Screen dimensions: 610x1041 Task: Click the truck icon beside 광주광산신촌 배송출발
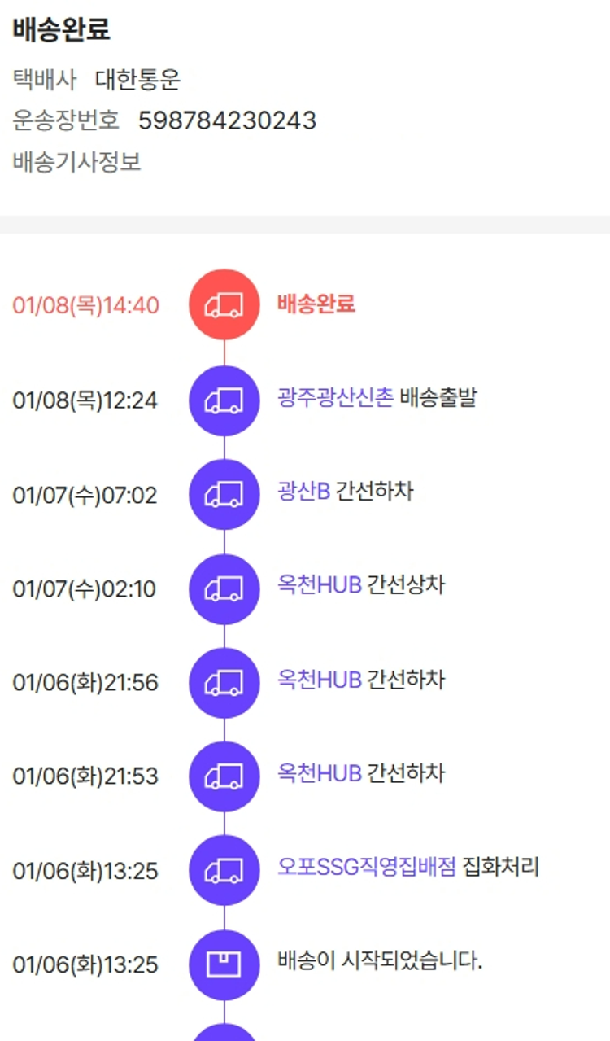click(x=224, y=400)
